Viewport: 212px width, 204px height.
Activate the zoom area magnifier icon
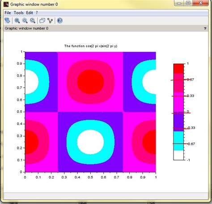click(17, 21)
